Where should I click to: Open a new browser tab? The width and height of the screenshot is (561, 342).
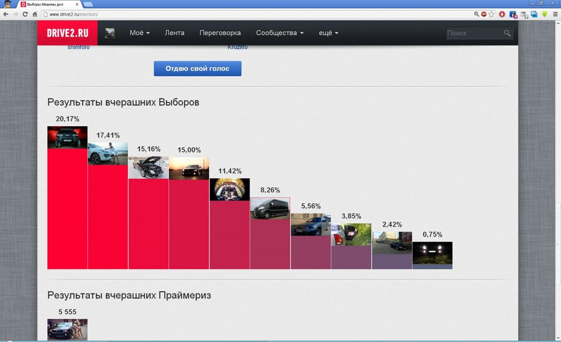88,4
